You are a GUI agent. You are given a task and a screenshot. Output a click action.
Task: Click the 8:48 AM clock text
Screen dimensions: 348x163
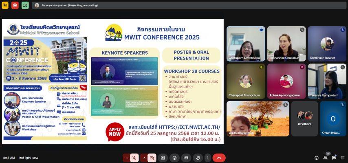tap(9, 158)
